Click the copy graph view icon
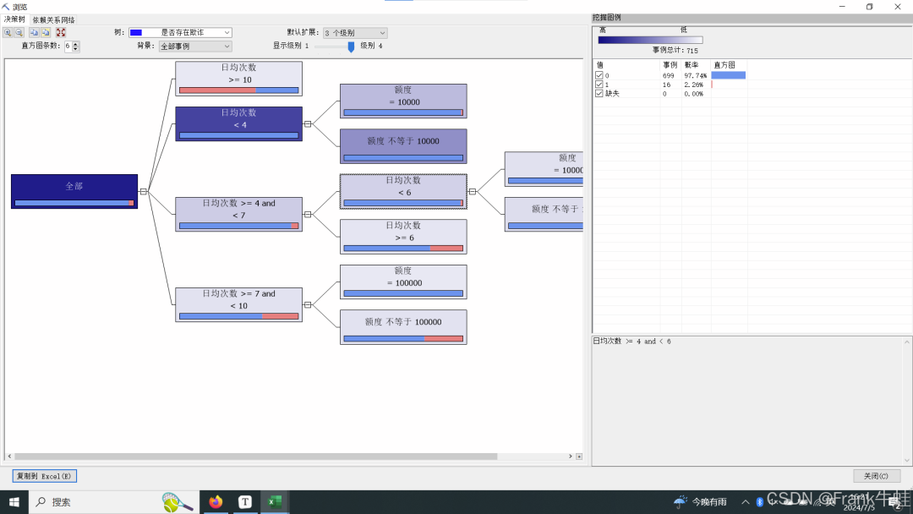Image resolution: width=913 pixels, height=514 pixels. pos(34,33)
